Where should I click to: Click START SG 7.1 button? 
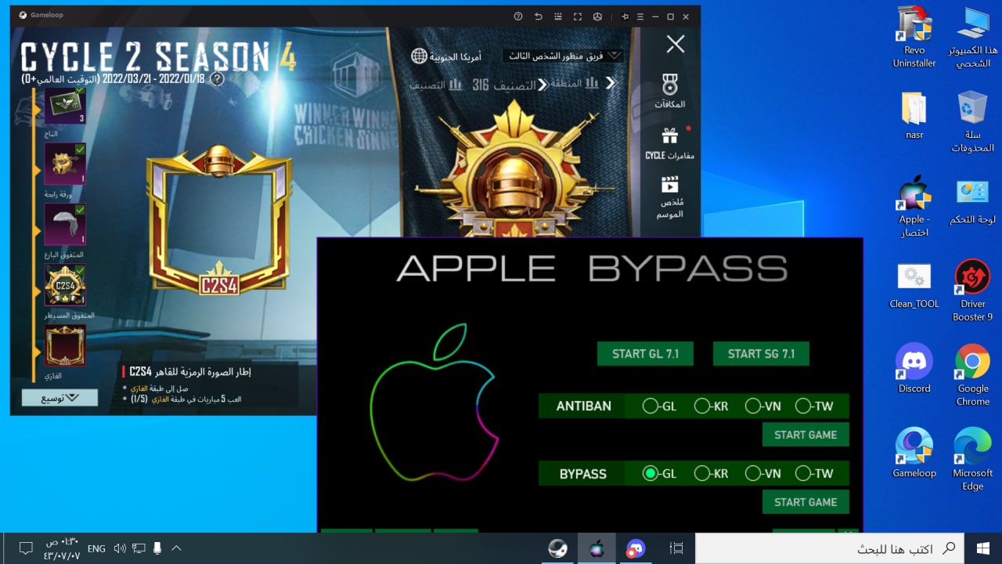coord(761,354)
